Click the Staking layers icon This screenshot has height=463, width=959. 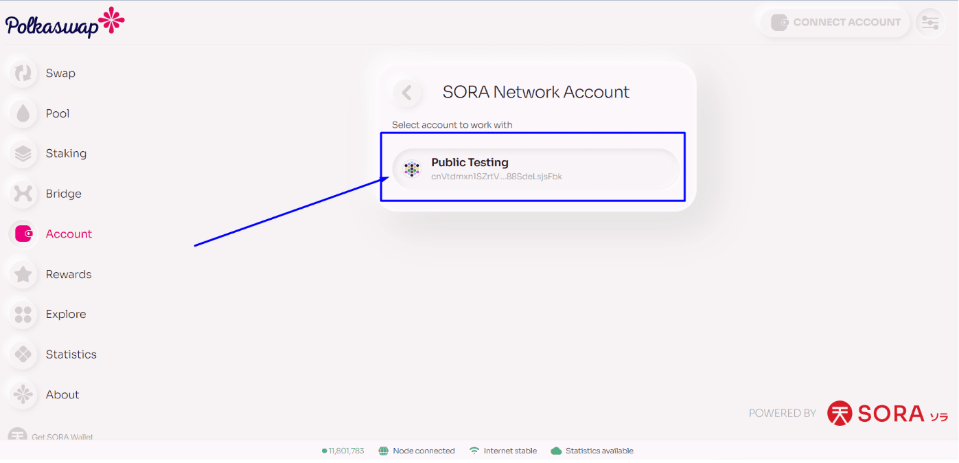tap(23, 154)
